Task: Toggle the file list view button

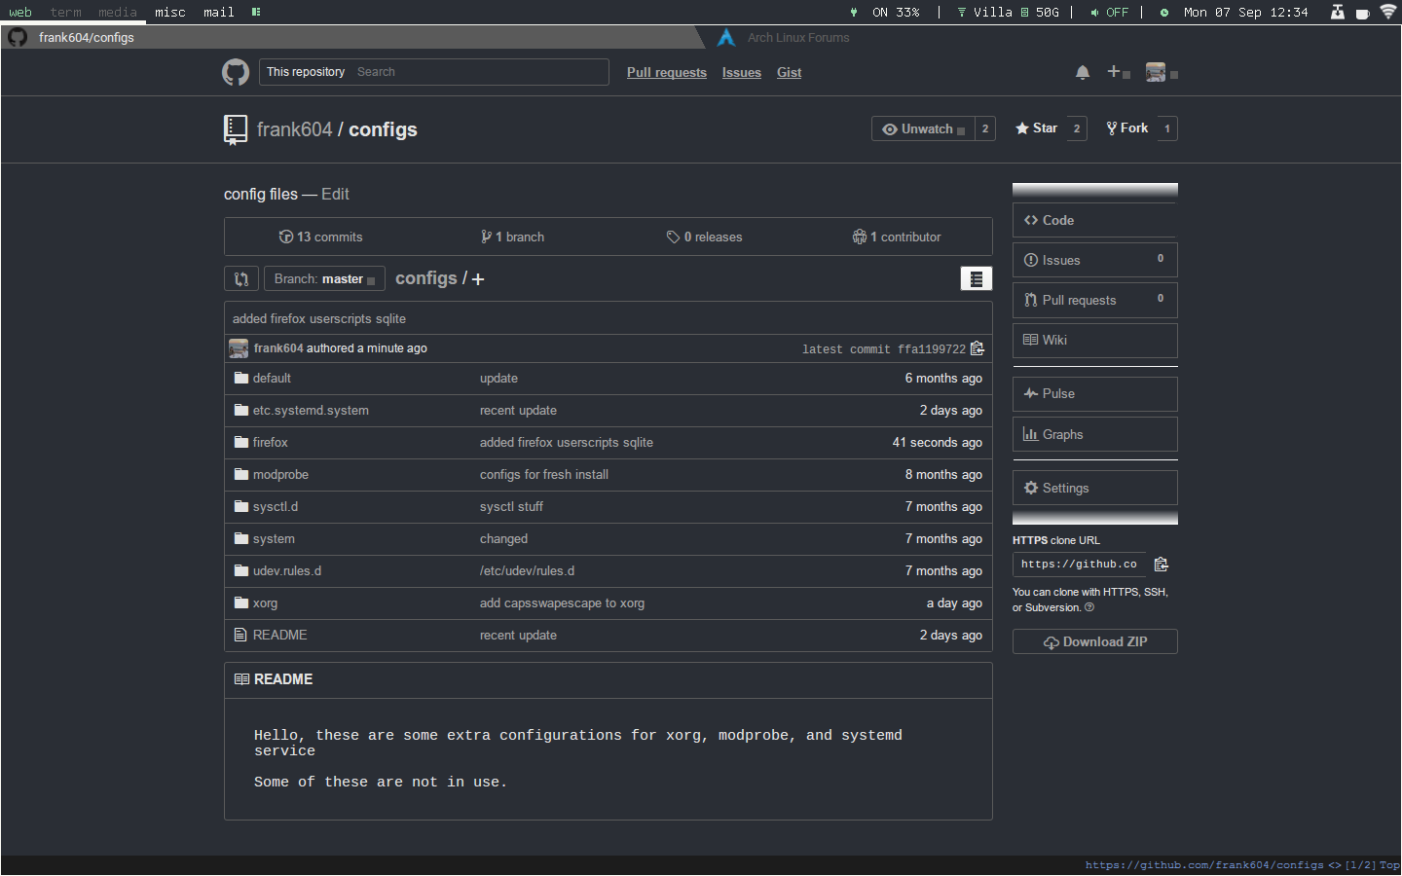Action: pyautogui.click(x=977, y=279)
